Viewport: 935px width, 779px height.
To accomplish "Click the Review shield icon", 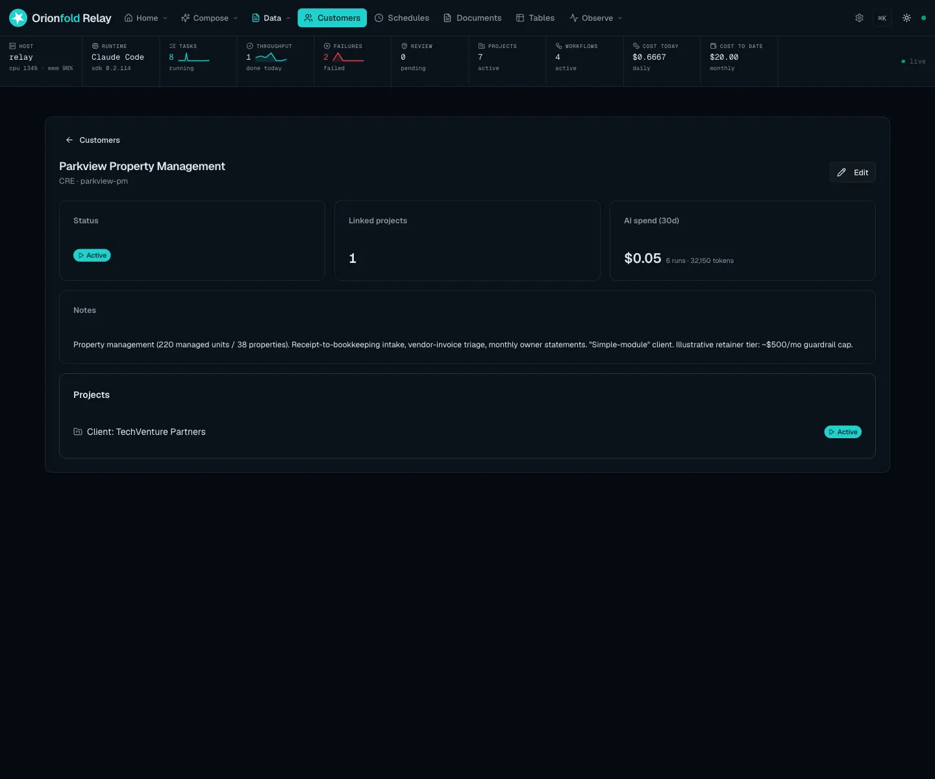I will coord(405,46).
